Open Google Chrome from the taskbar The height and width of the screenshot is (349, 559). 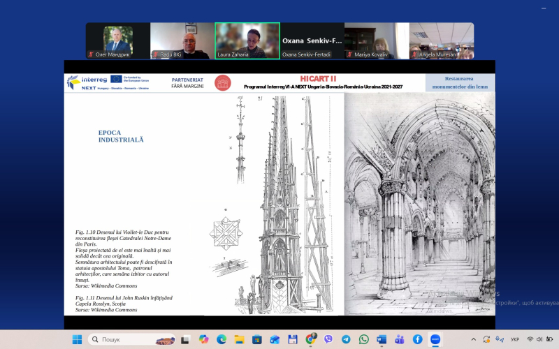[311, 339]
